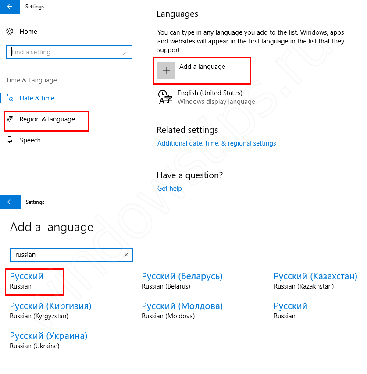Click the Region & language icon

coord(10,119)
